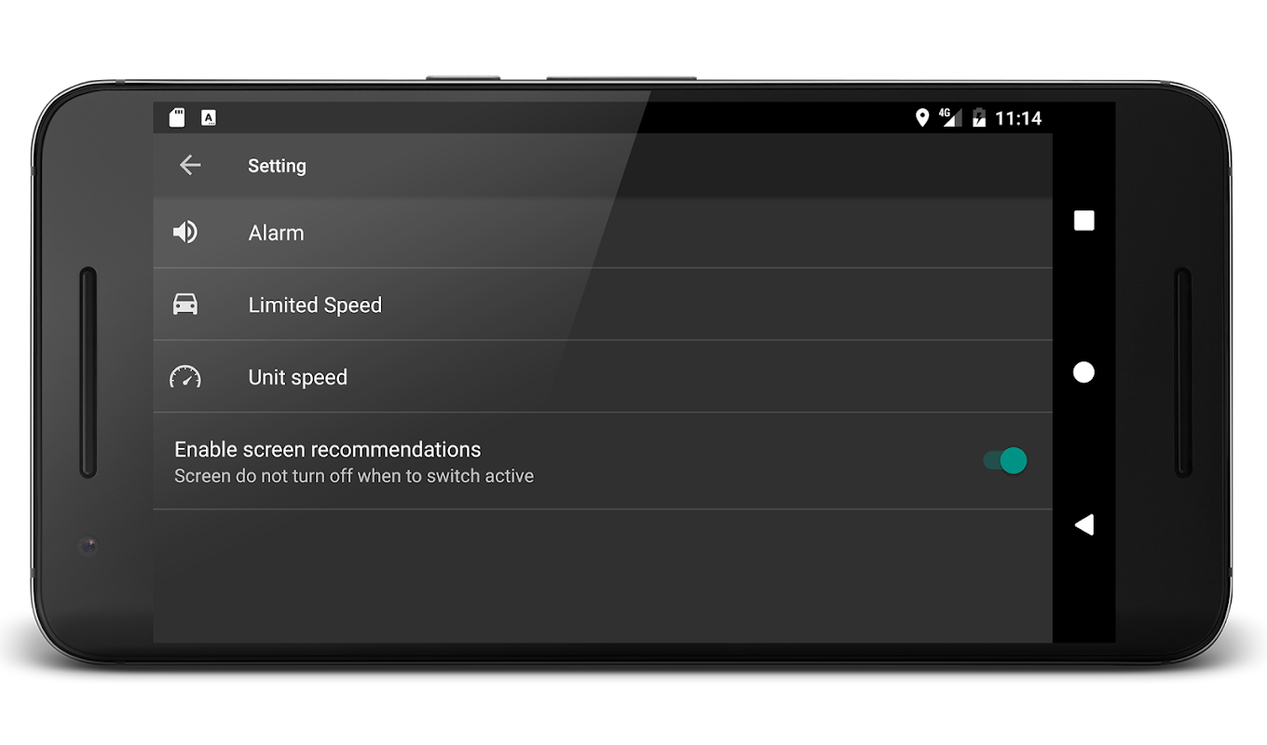Tap the location pin status icon
The height and width of the screenshot is (745, 1267).
tap(922, 117)
